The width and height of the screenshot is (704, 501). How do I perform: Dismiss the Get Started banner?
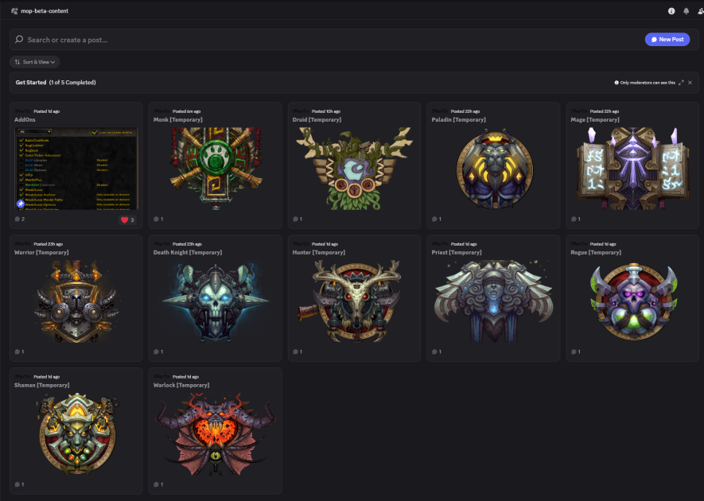pos(690,83)
